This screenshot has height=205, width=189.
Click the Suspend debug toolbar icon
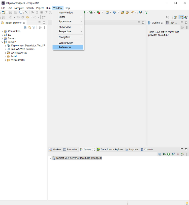point(37,12)
